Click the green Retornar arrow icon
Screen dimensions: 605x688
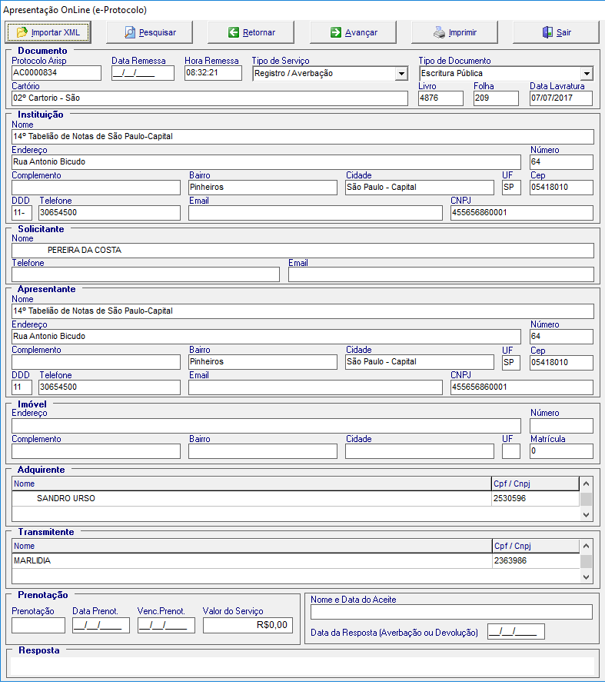234,32
